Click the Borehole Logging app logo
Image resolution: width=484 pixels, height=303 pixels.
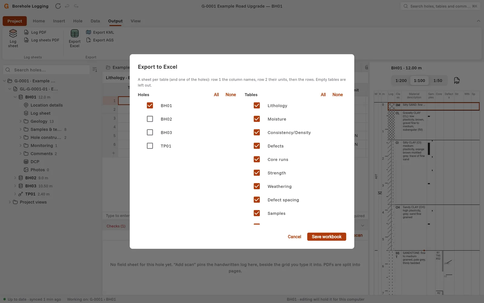pos(6,6)
